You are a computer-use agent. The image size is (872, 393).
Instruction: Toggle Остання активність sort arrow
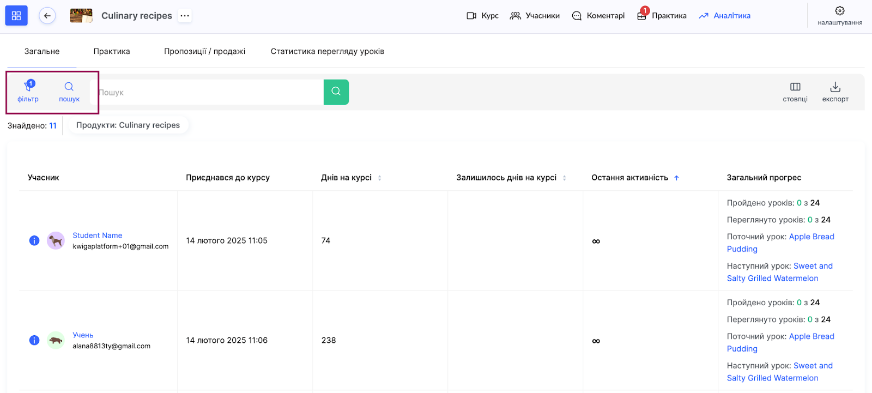click(676, 178)
